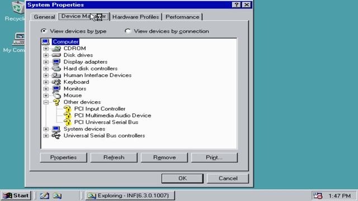The width and height of the screenshot is (358, 201).
Task: Dismiss dialog with Cancel button
Action: (228, 179)
